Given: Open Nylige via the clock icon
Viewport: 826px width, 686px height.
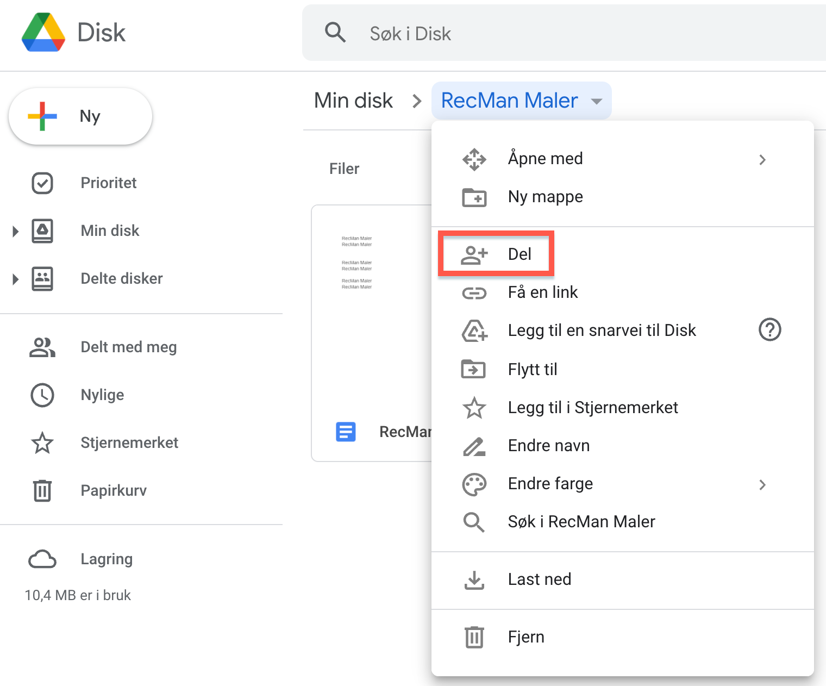Looking at the screenshot, I should pyautogui.click(x=42, y=395).
